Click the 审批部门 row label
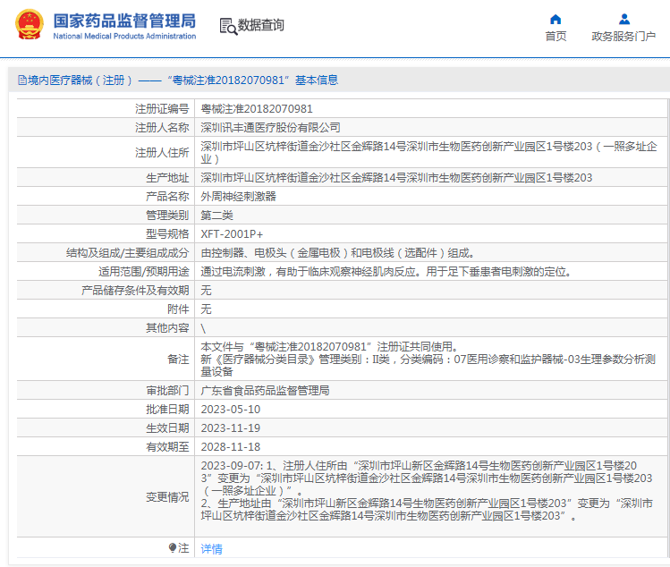Viewport: 670px width, 567px height. click(x=167, y=391)
